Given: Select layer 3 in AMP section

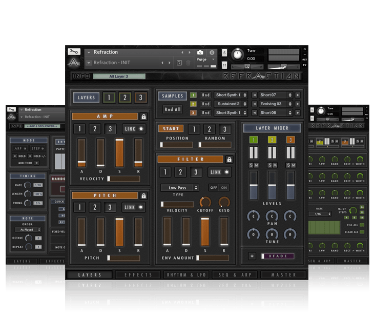Looking at the screenshot, I should (110, 129).
